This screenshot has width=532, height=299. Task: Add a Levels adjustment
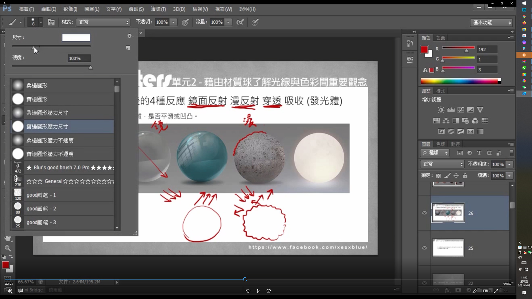point(451,110)
